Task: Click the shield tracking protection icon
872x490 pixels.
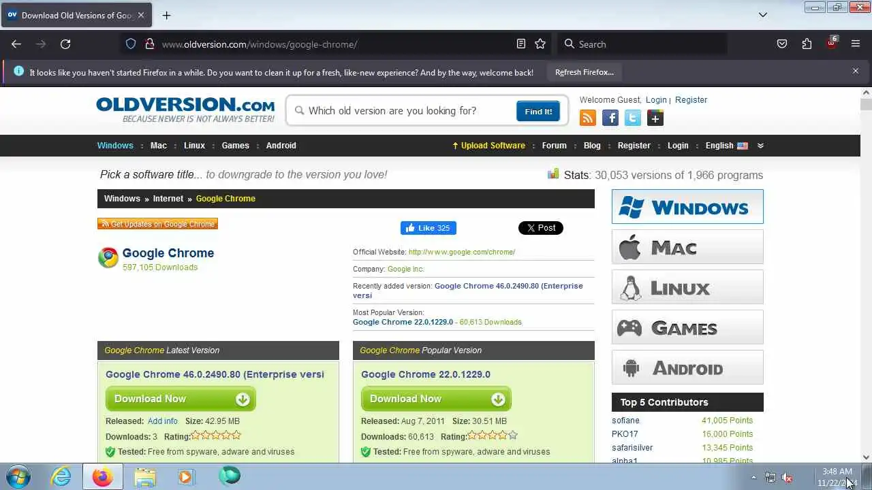Action: [131, 44]
